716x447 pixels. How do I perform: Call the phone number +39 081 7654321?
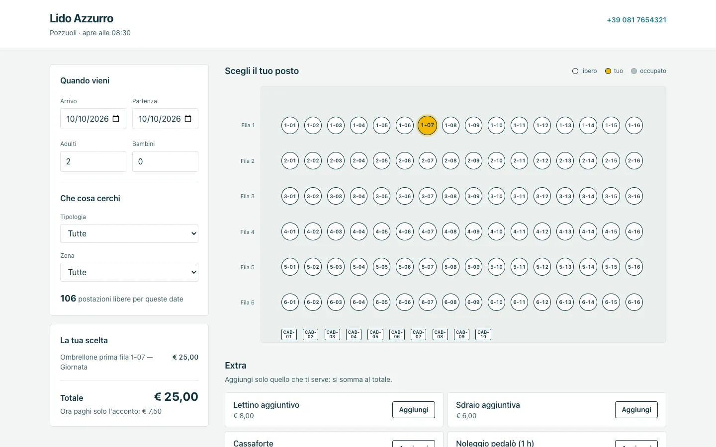tap(636, 20)
